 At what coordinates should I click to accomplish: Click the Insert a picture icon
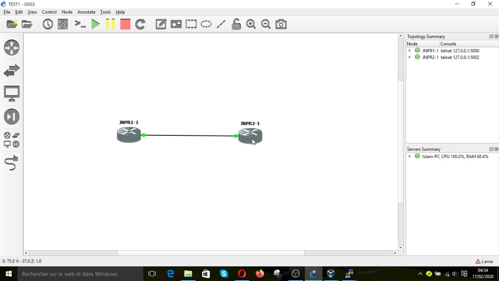coord(176,24)
